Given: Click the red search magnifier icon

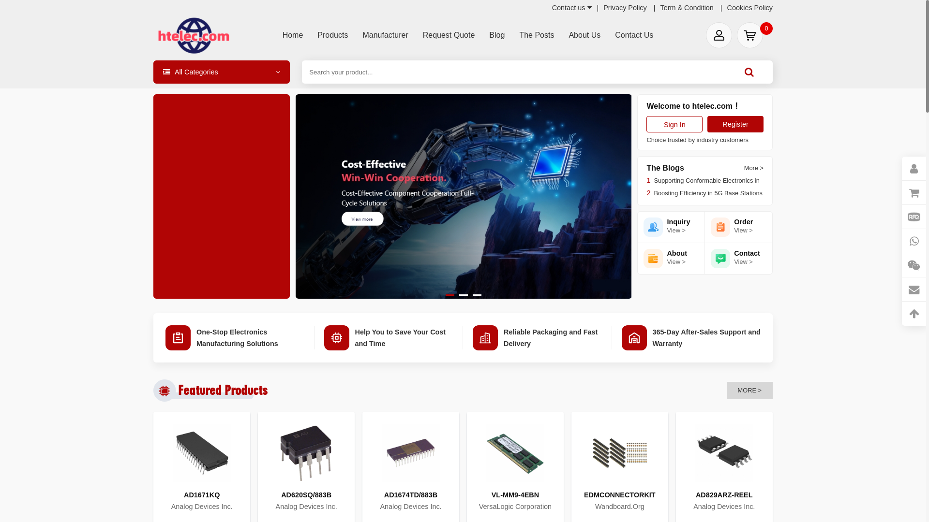Looking at the screenshot, I should coord(749,72).
